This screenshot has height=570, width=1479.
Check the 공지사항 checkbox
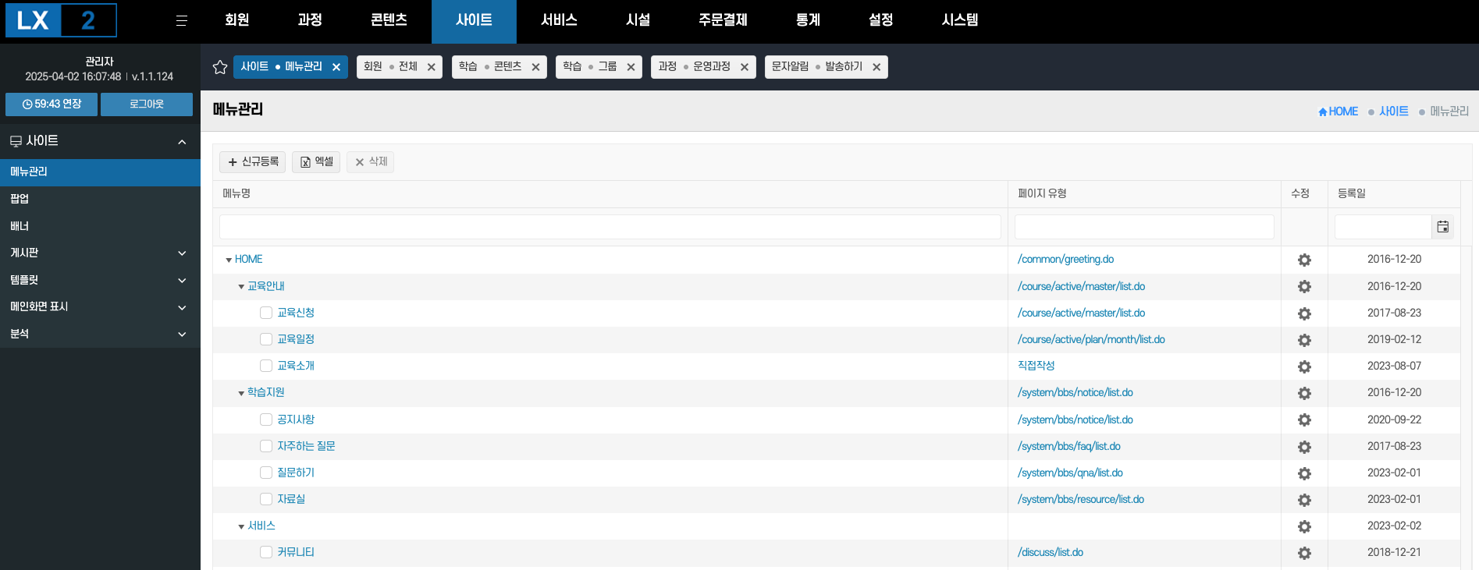tap(266, 420)
